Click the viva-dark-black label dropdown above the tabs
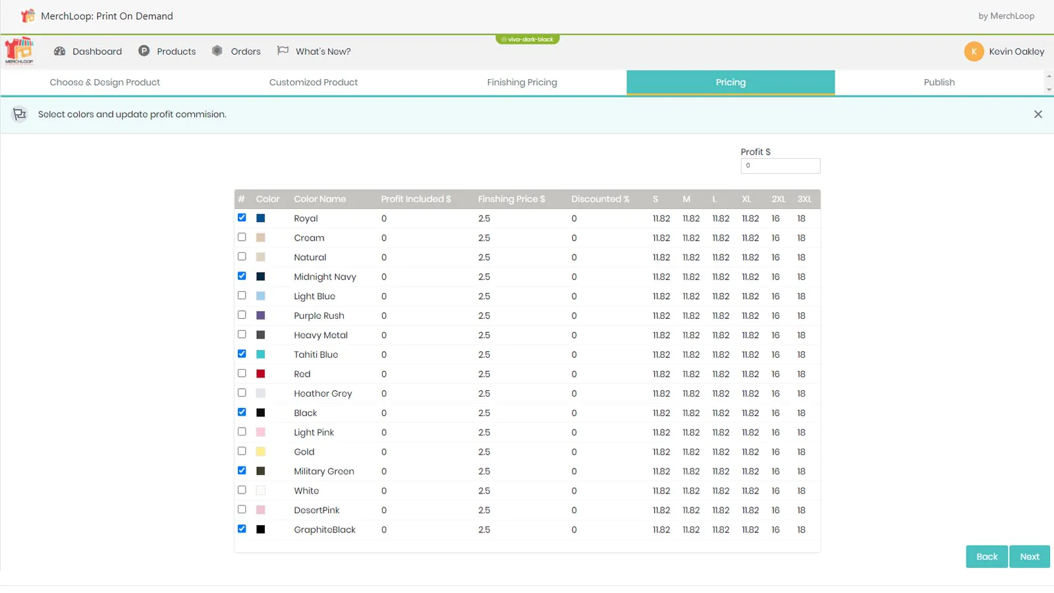Viewport: 1054px width, 593px height. [527, 39]
